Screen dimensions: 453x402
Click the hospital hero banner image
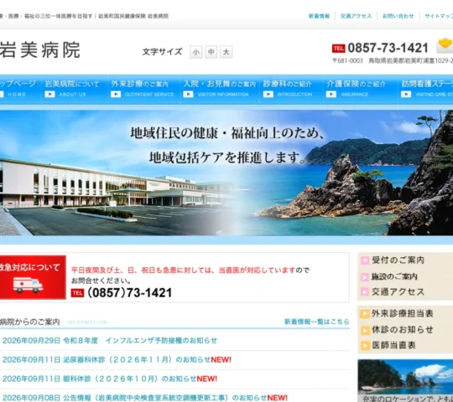tap(226, 173)
